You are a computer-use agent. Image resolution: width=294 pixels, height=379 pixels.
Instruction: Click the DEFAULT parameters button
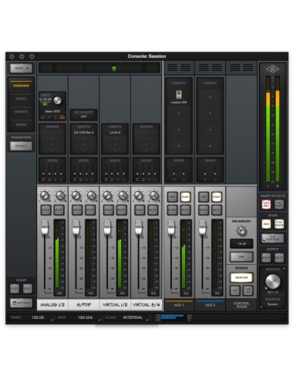[21, 146]
